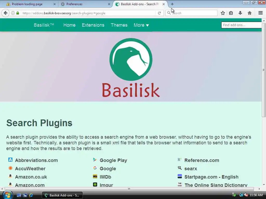The height and width of the screenshot is (199, 266).
Task: Bookmark this page with the star icon
Action: (x=223, y=13)
